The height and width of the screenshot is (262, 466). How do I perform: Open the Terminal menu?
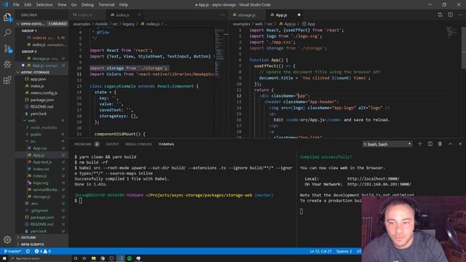pos(106,5)
